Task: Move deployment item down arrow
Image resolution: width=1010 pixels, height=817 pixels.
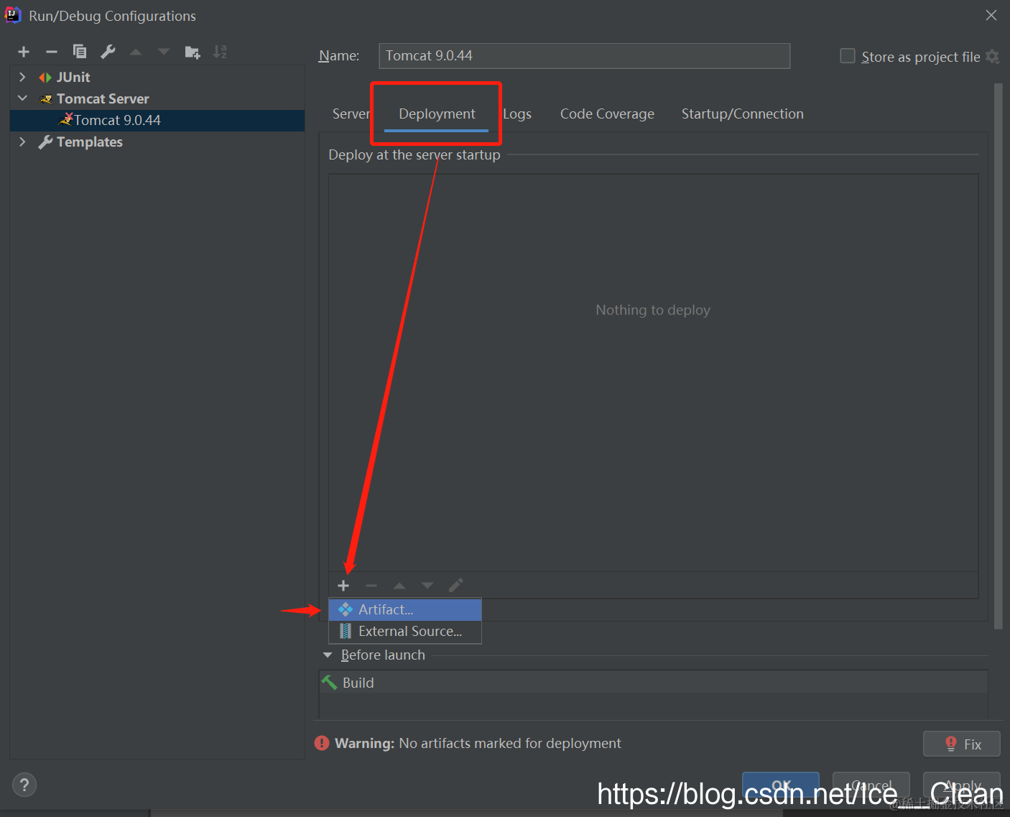Action: coord(427,586)
